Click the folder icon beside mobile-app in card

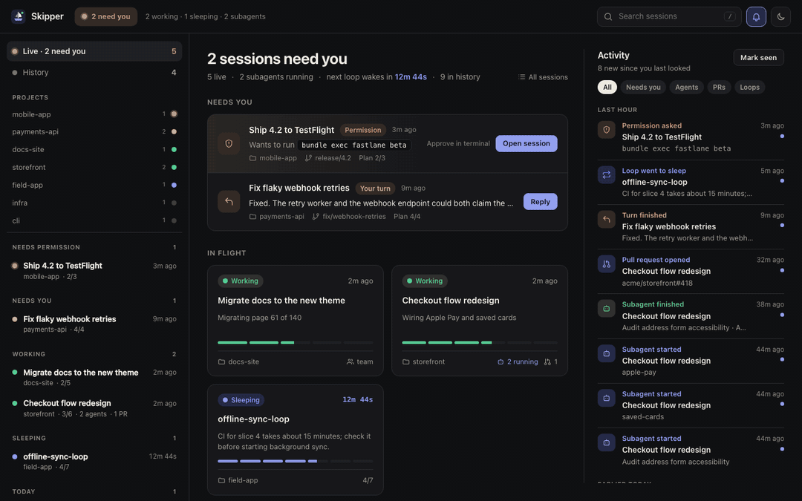[x=252, y=158]
